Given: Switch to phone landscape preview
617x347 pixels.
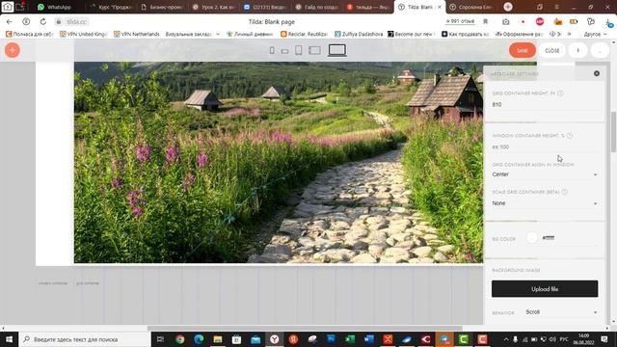Looking at the screenshot, I should (285, 51).
